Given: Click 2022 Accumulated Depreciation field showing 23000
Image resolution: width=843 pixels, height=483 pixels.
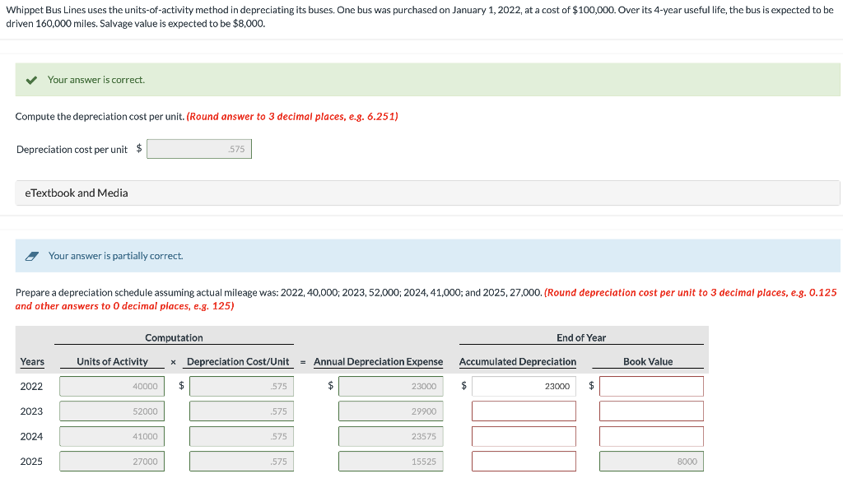Looking at the screenshot, I should pos(524,386).
